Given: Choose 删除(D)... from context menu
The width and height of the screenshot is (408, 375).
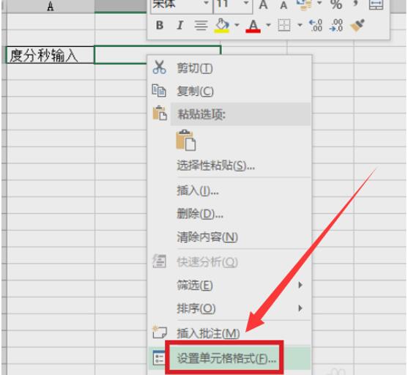Looking at the screenshot, I should tap(200, 214).
